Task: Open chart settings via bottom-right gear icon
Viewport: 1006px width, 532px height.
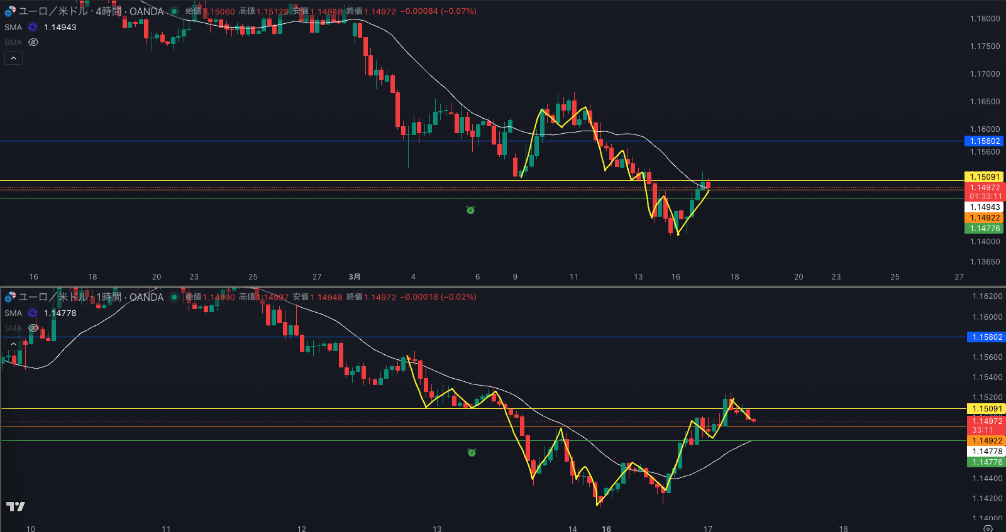Action: [x=987, y=528]
